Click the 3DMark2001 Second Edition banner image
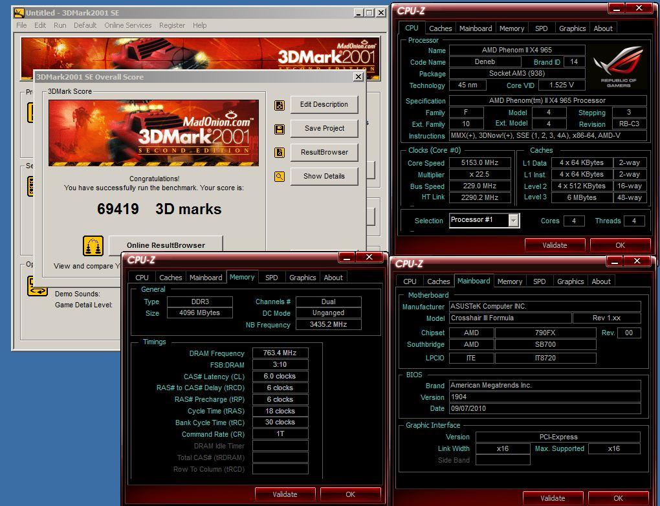 (153, 133)
